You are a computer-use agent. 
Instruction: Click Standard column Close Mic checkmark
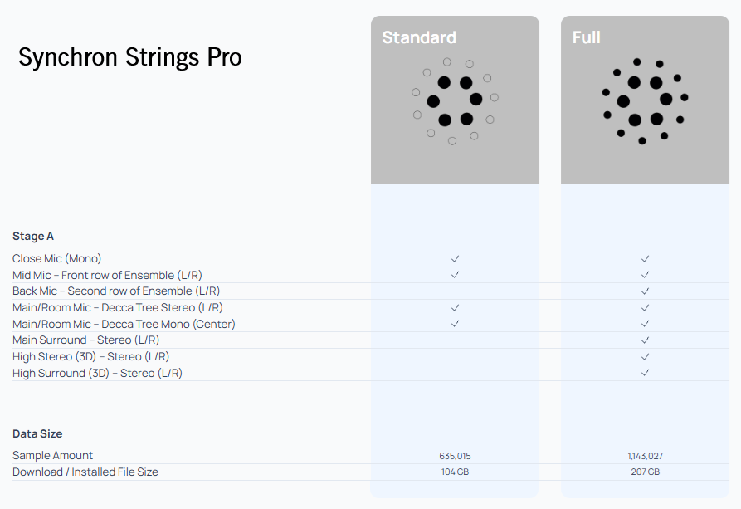(456, 259)
